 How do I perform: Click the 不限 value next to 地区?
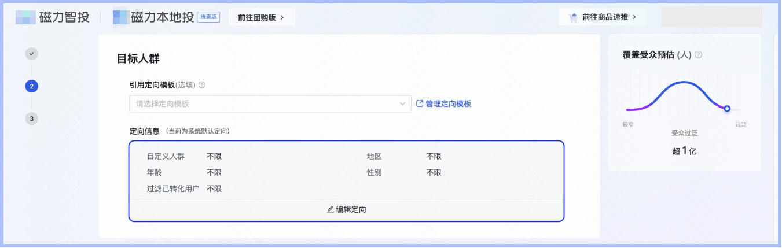(434, 156)
